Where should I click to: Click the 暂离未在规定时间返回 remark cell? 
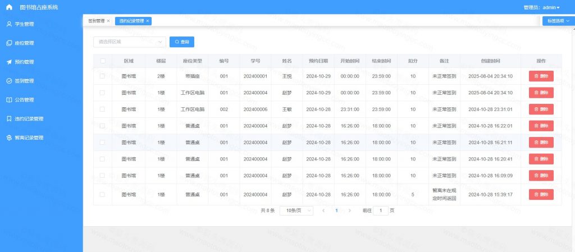tap(444, 195)
